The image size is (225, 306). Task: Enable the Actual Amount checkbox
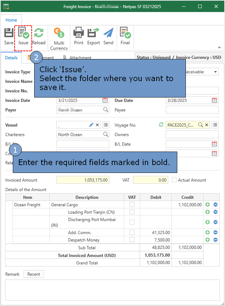pos(174,180)
